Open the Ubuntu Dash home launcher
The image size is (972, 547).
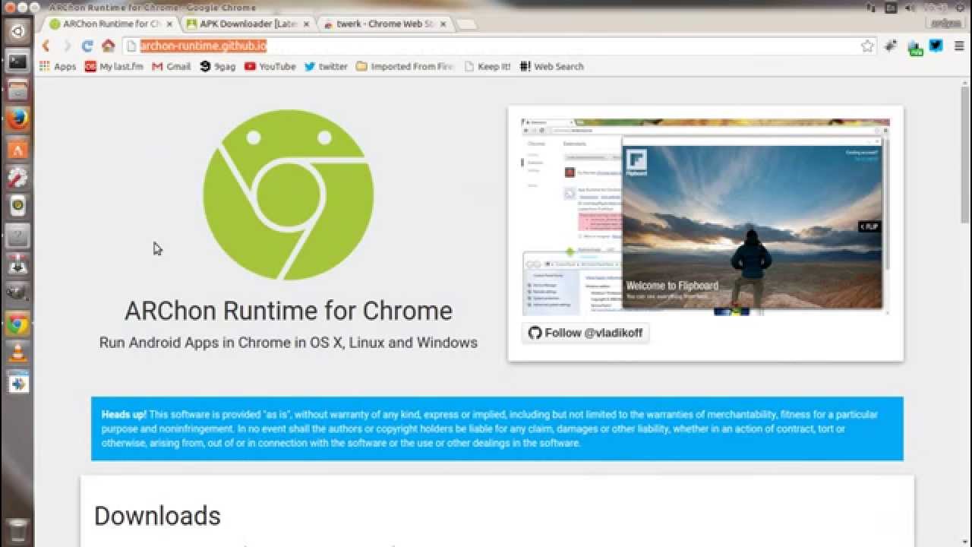pos(17,31)
